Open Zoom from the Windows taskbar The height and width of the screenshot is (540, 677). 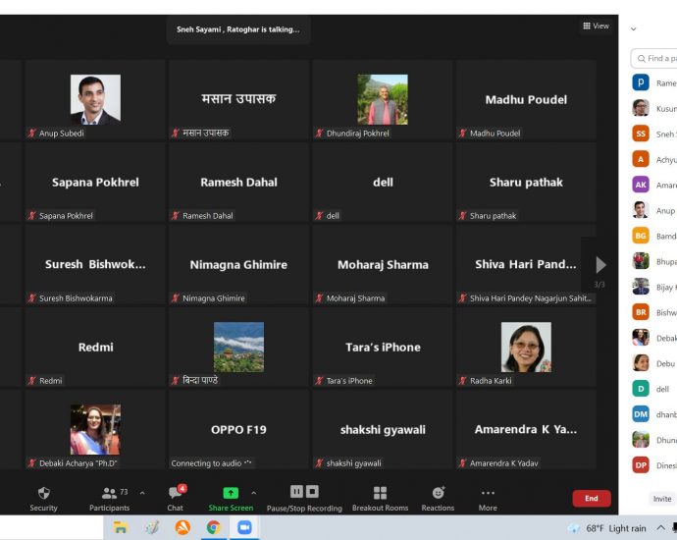[x=244, y=527]
